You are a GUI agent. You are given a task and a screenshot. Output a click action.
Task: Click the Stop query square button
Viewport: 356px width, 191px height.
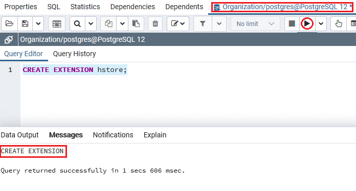pyautogui.click(x=292, y=23)
